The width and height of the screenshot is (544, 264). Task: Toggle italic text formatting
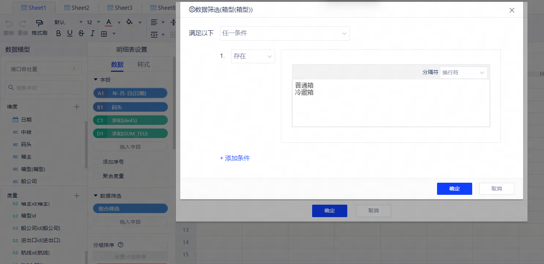pyautogui.click(x=92, y=34)
